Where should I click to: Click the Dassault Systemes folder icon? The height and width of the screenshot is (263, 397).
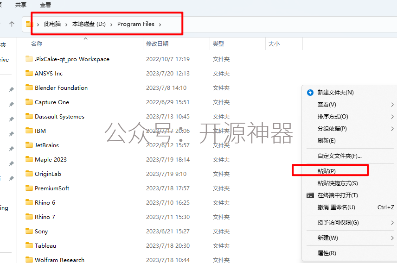tap(29, 116)
